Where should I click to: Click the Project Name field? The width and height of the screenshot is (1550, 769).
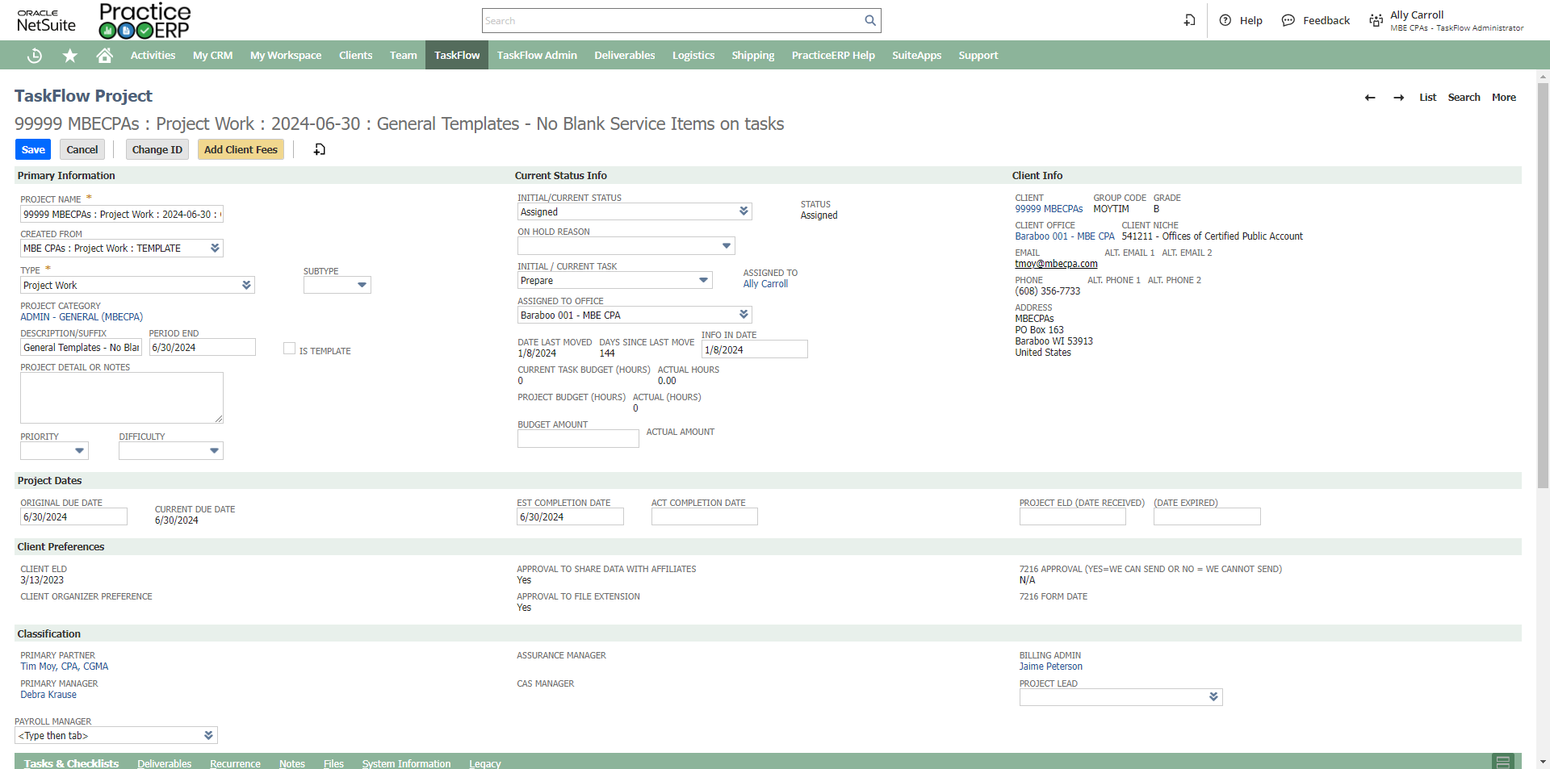click(x=121, y=215)
